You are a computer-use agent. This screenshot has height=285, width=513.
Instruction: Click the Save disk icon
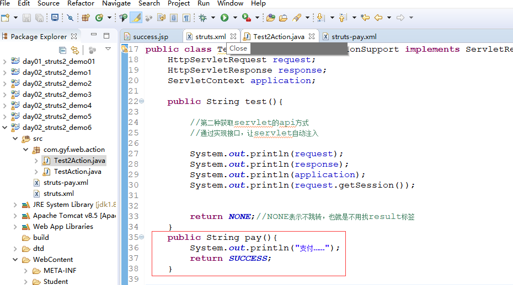26,18
